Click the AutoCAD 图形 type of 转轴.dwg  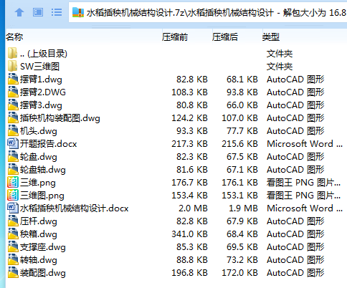pyautogui.click(x=295, y=260)
